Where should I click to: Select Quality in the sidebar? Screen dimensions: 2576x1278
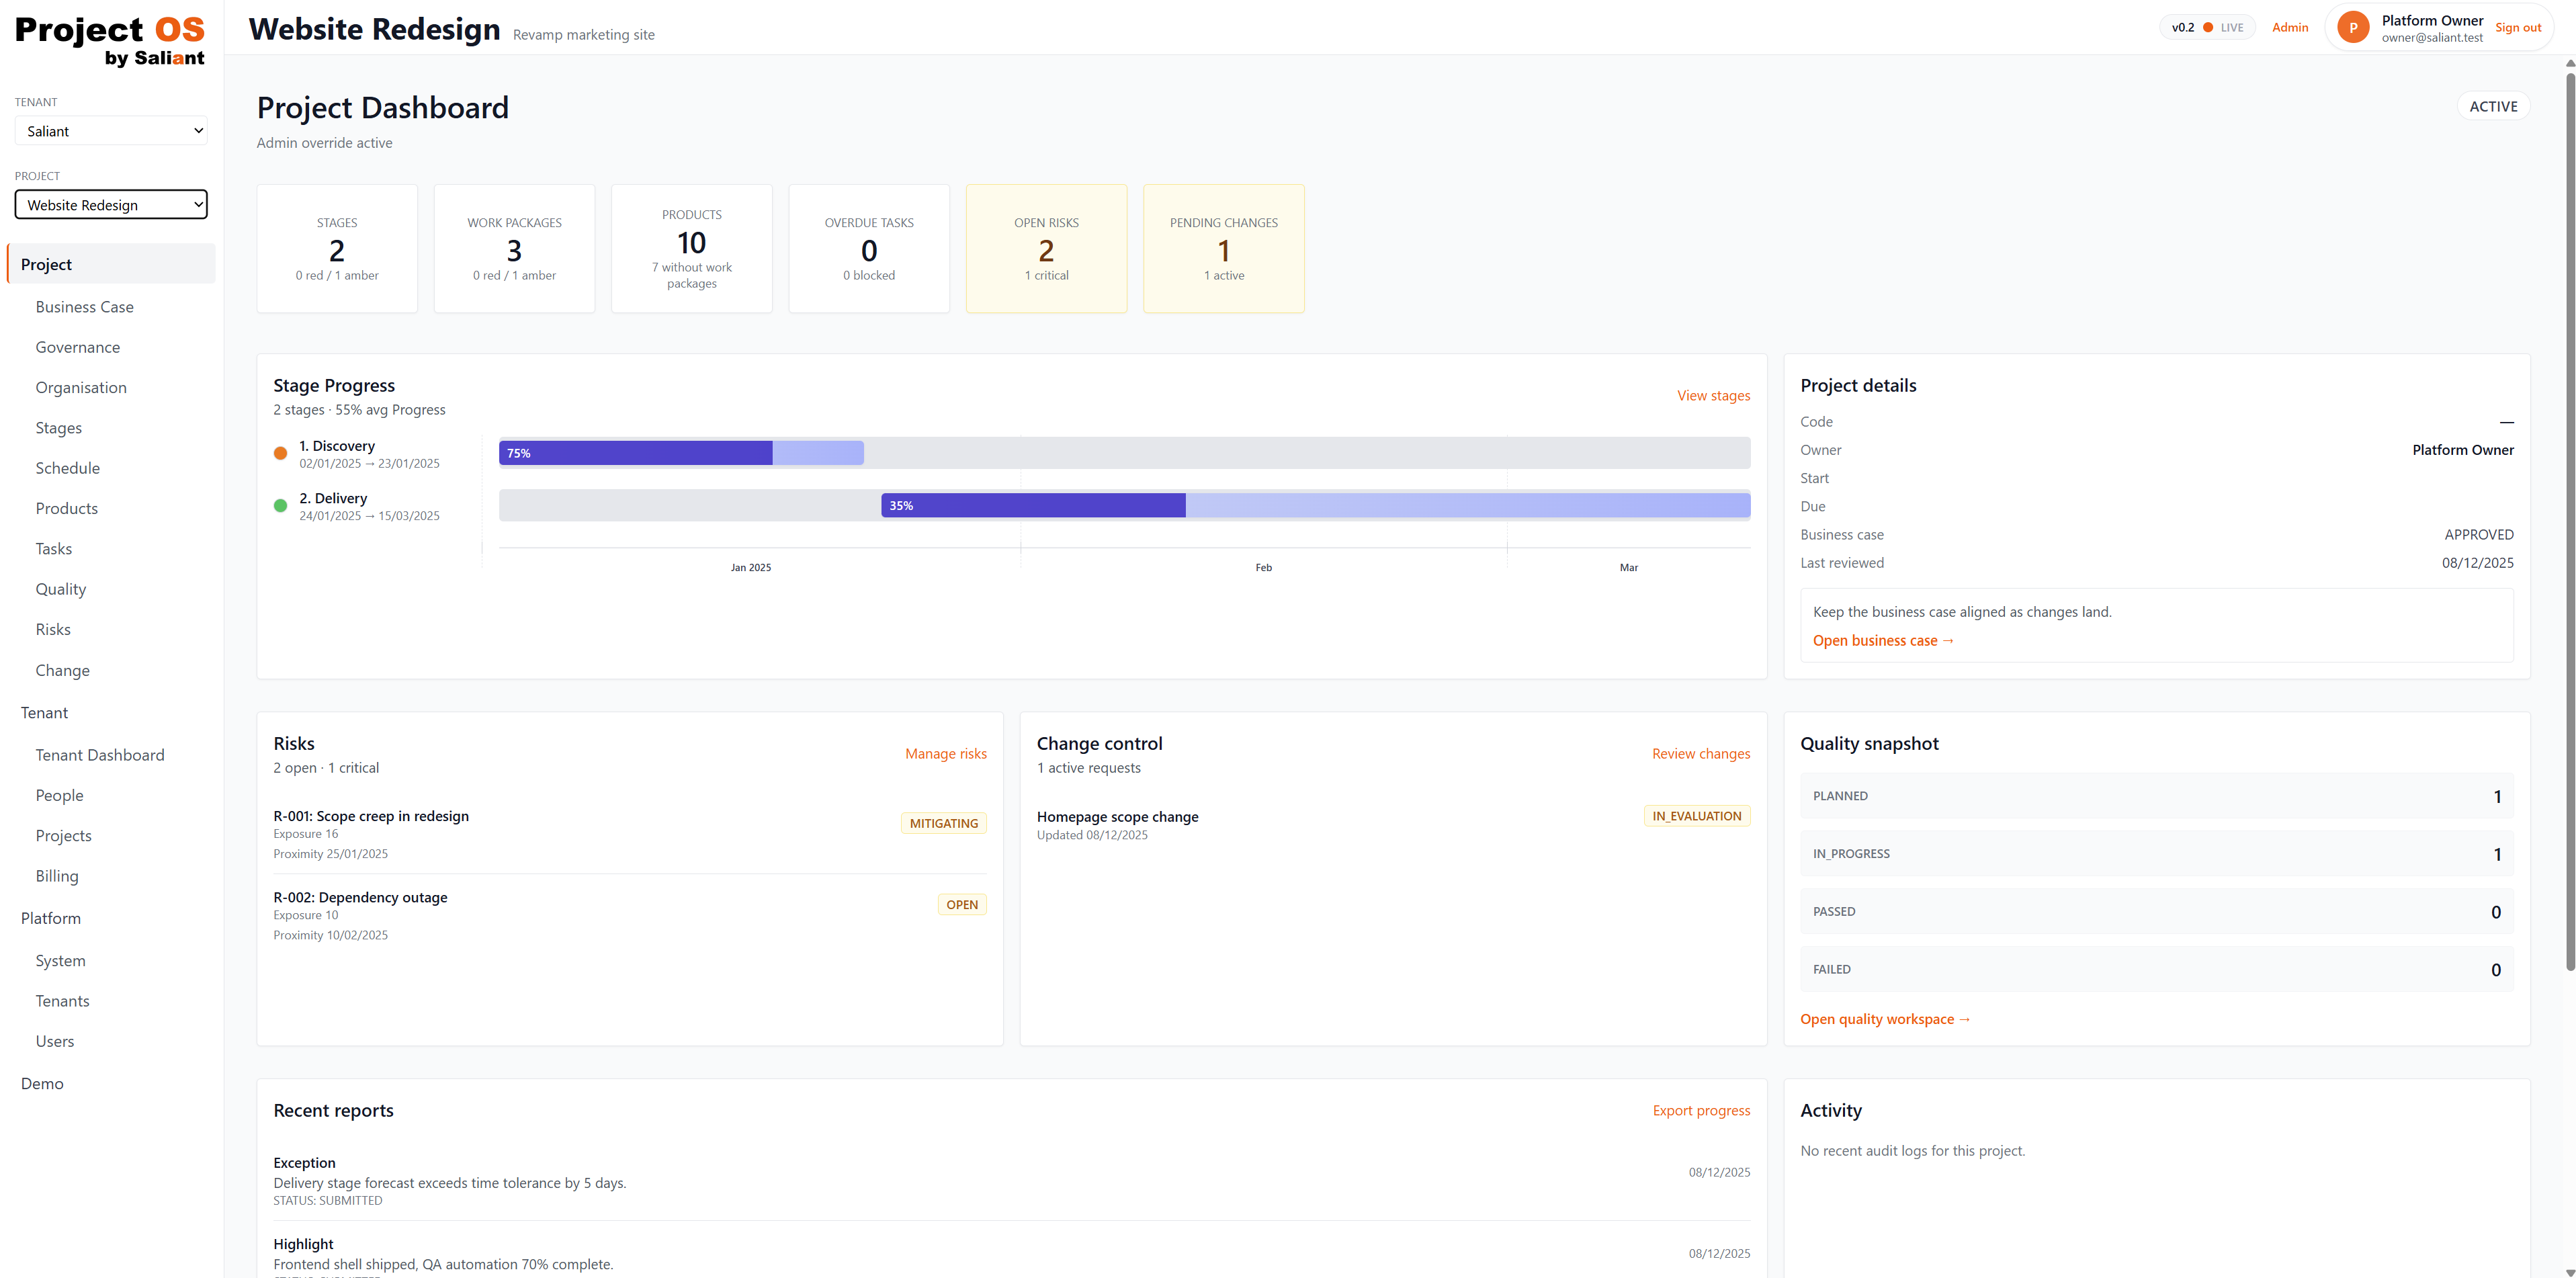coord(60,589)
